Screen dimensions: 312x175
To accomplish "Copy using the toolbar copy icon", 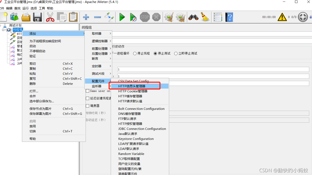I will coord(61,17).
